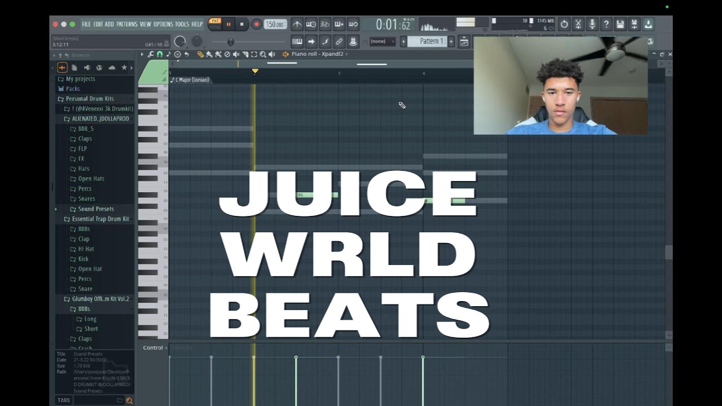Switch PAT/SONG mode
This screenshot has width=722, height=406.
click(x=215, y=24)
